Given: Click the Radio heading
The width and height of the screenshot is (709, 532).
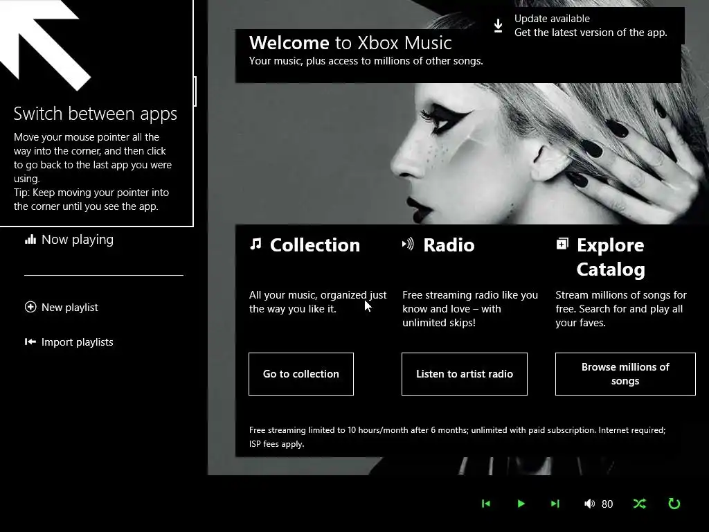Looking at the screenshot, I should pos(449,245).
